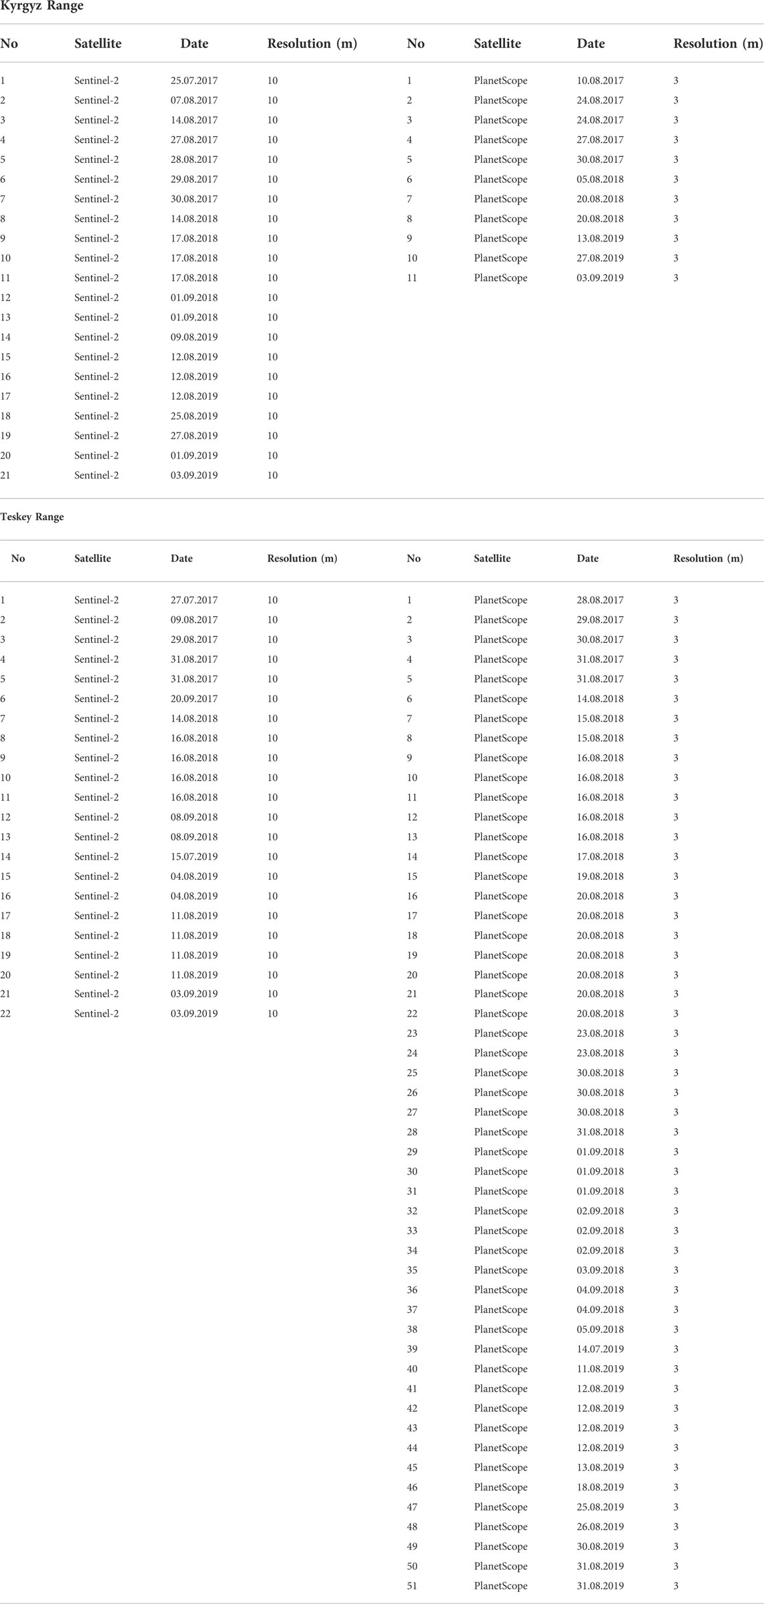Click row number 42
This screenshot has width=764, height=1604.
(412, 1408)
